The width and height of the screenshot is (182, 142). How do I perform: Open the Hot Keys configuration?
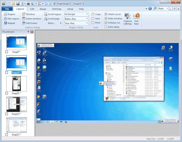click(136, 19)
